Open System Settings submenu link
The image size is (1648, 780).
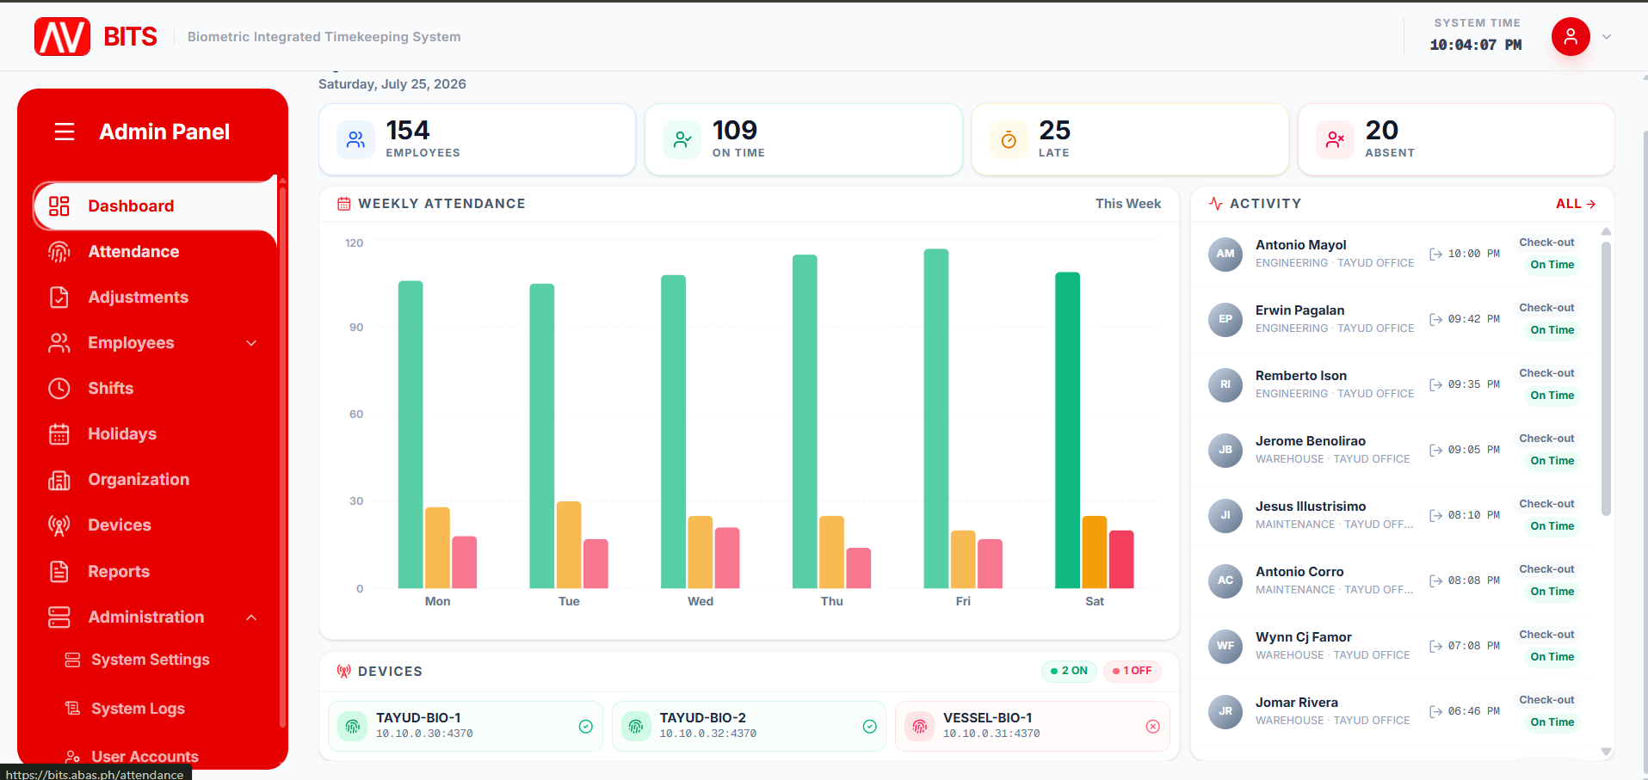(x=150, y=660)
